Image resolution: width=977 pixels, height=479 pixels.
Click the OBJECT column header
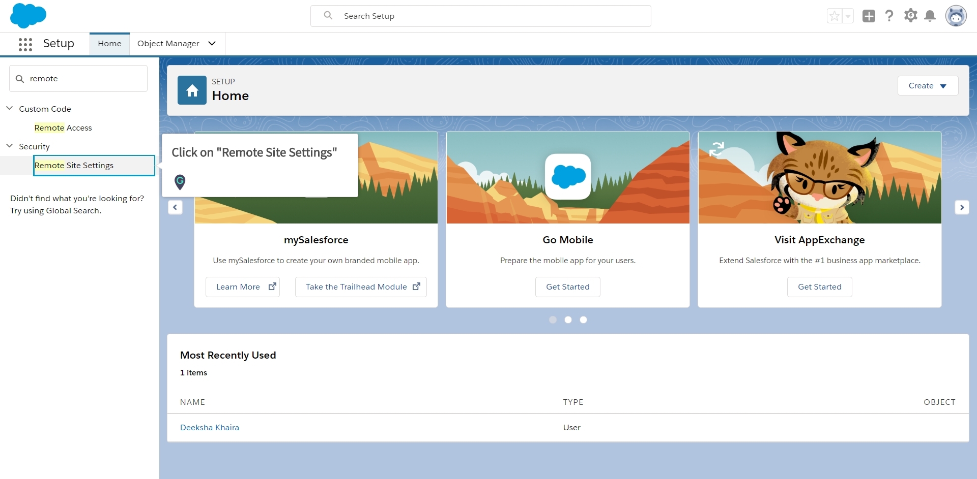[939, 402]
